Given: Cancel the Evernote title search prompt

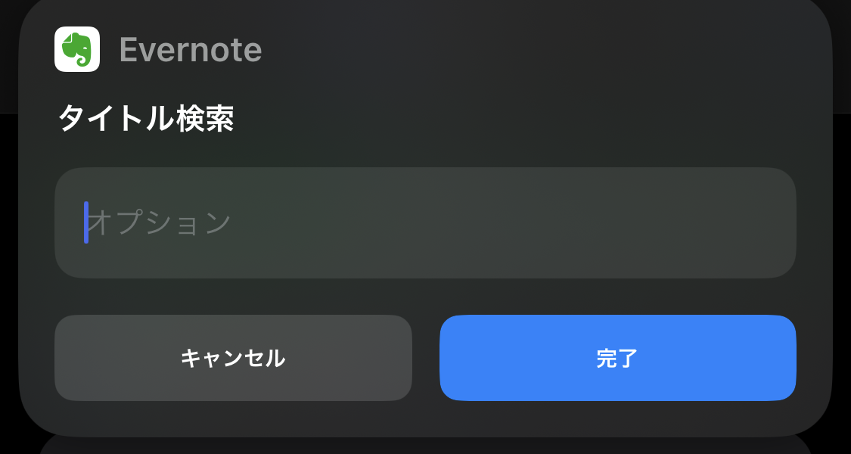Looking at the screenshot, I should (x=234, y=358).
